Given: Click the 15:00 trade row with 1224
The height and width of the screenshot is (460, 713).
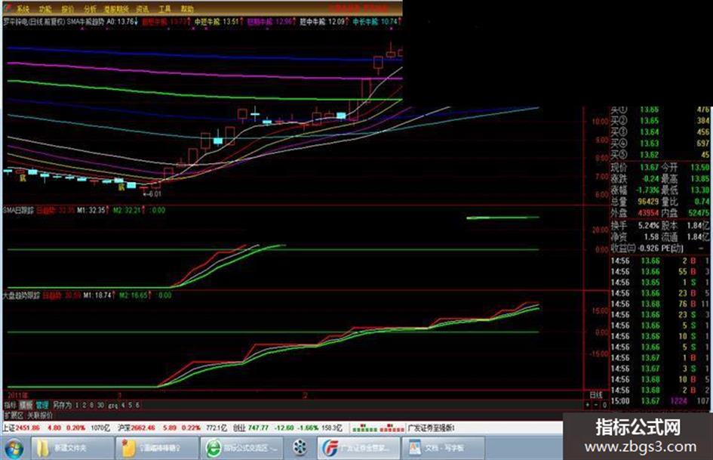Looking at the screenshot, I should coord(660,401).
